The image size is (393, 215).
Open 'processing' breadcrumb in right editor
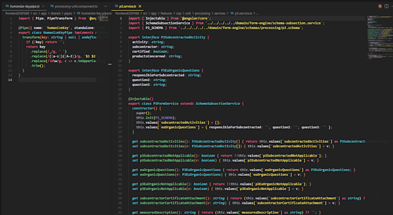click(202, 13)
